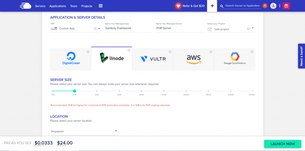
Task: Open the apps grid icon
Action: point(101,6)
